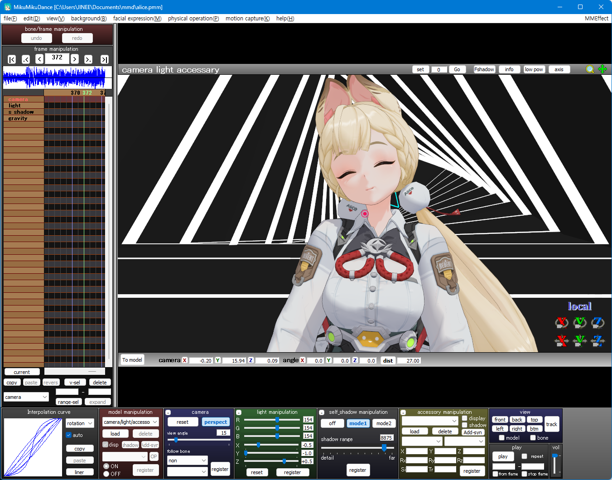The image size is (612, 480).
Task: Open the accessory parent model dropdown
Action: click(422, 441)
